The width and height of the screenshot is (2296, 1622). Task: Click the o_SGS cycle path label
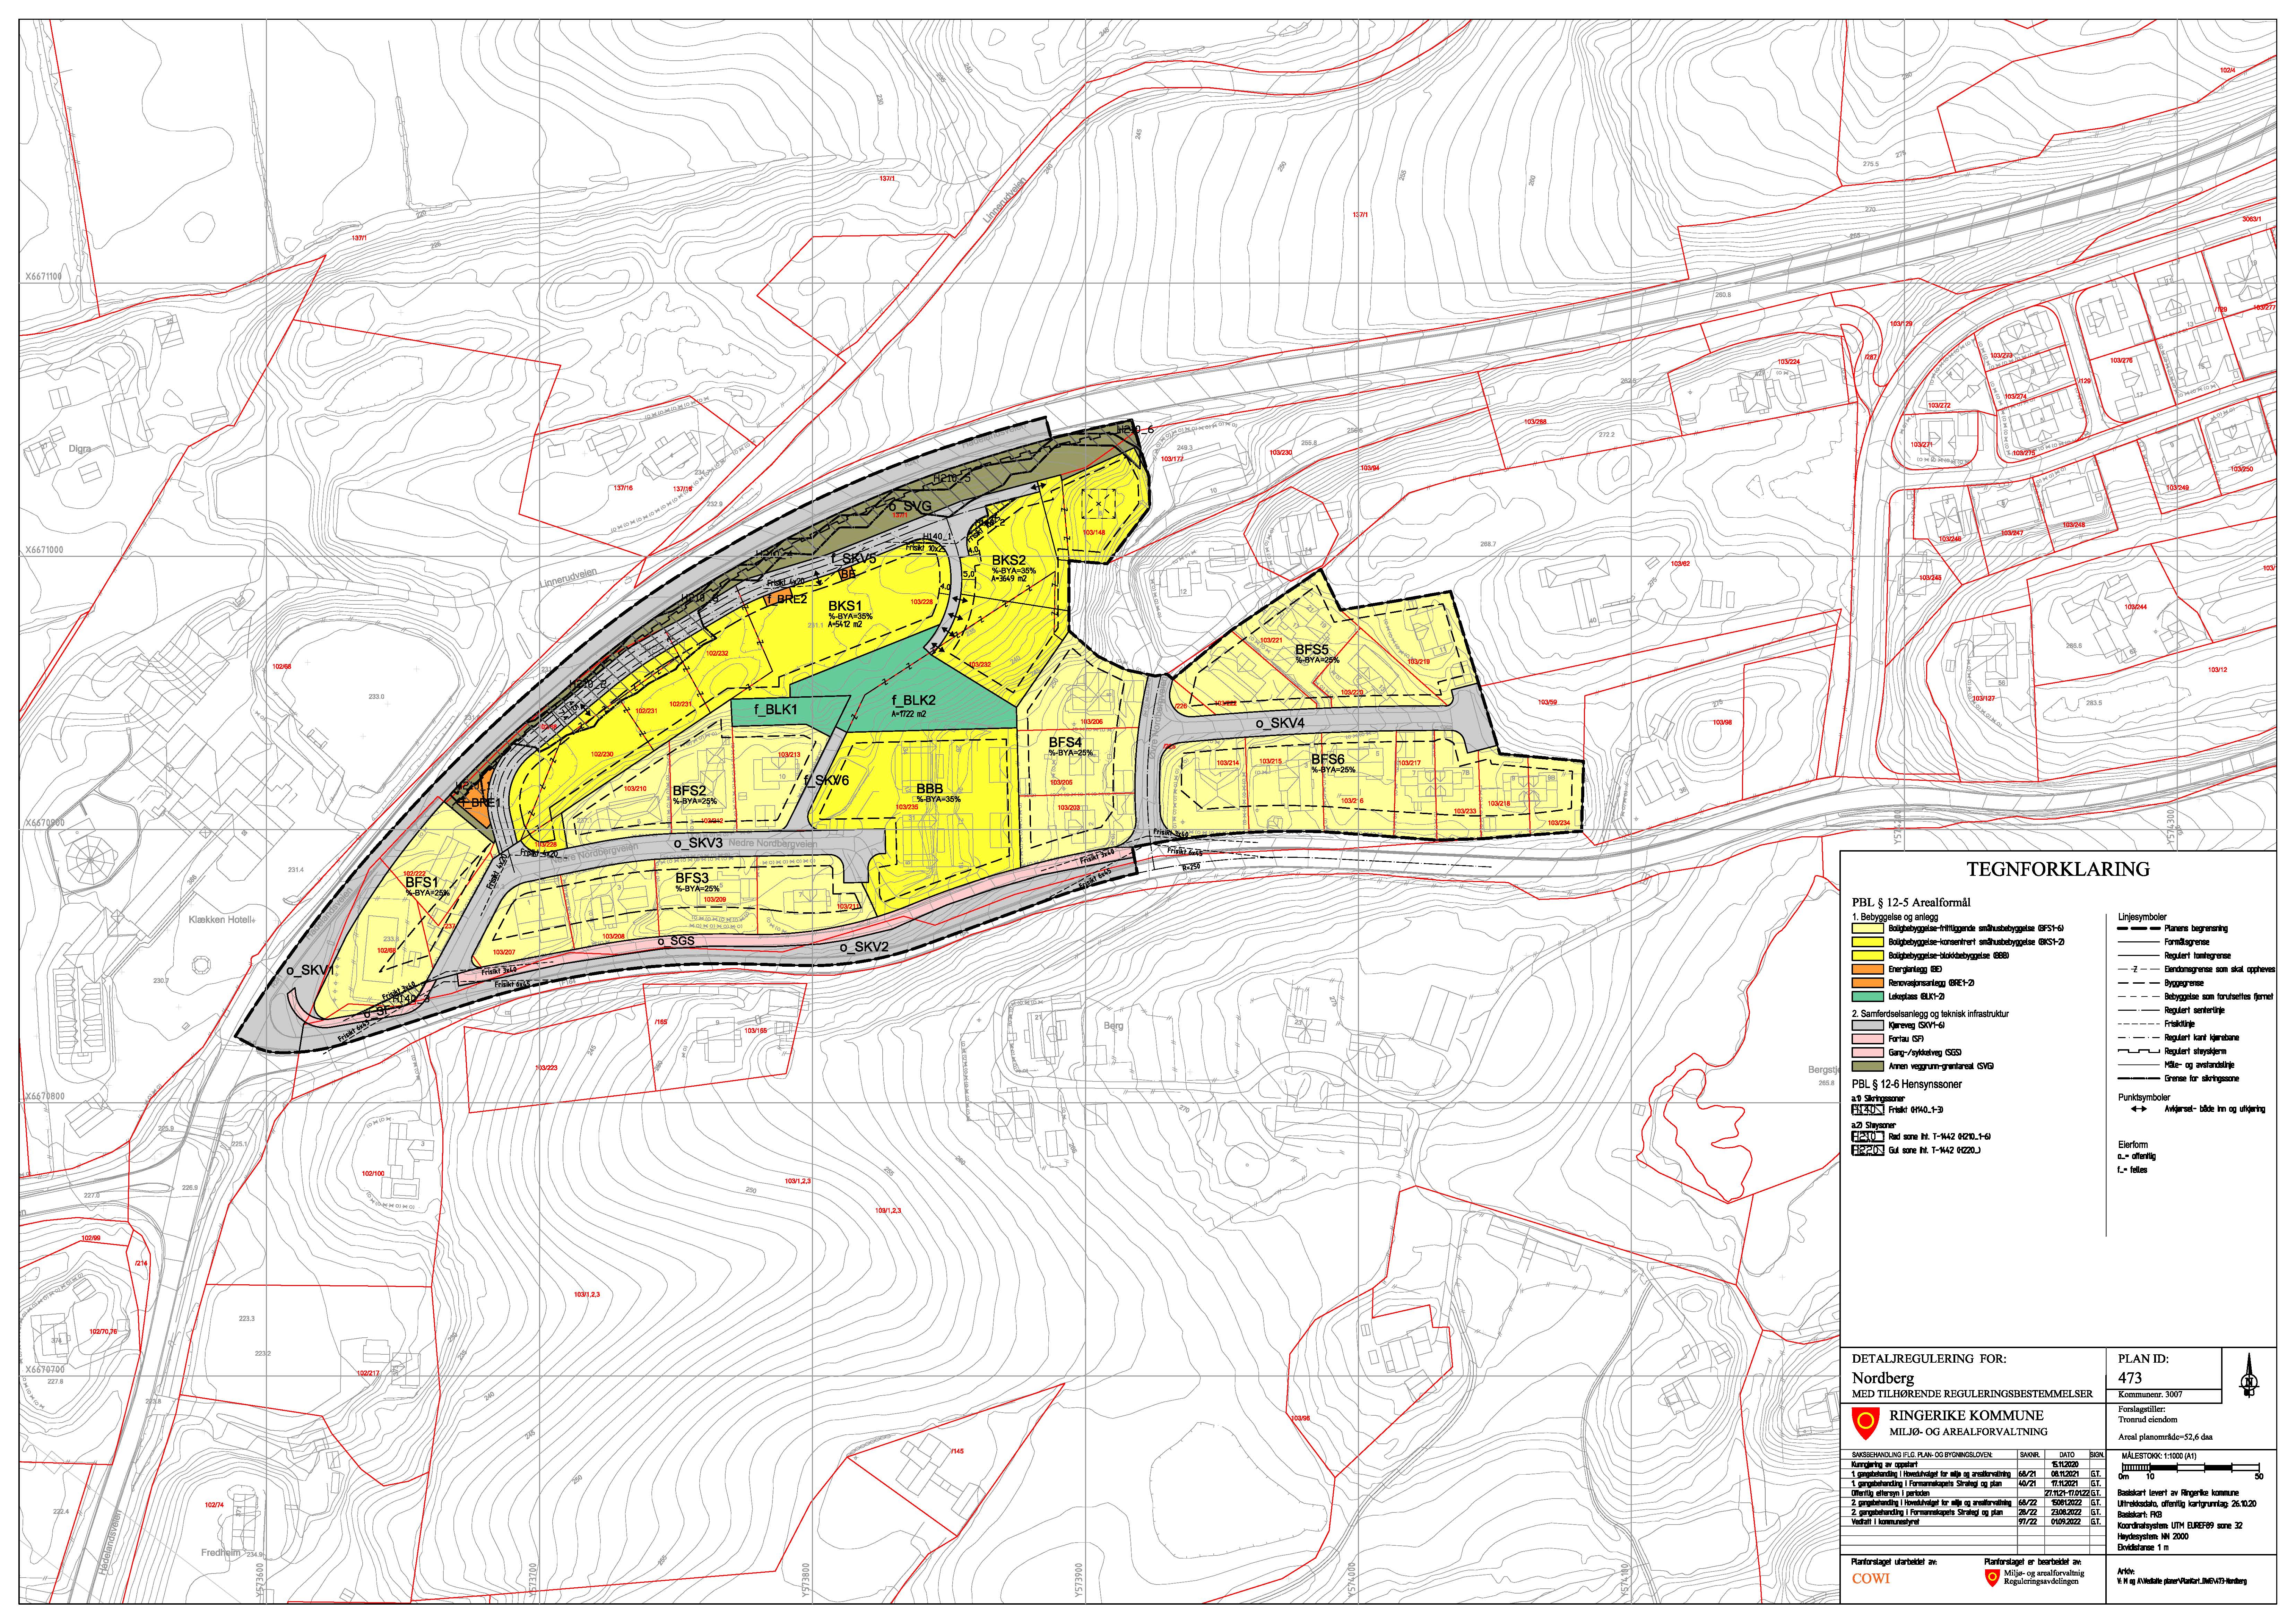click(676, 941)
